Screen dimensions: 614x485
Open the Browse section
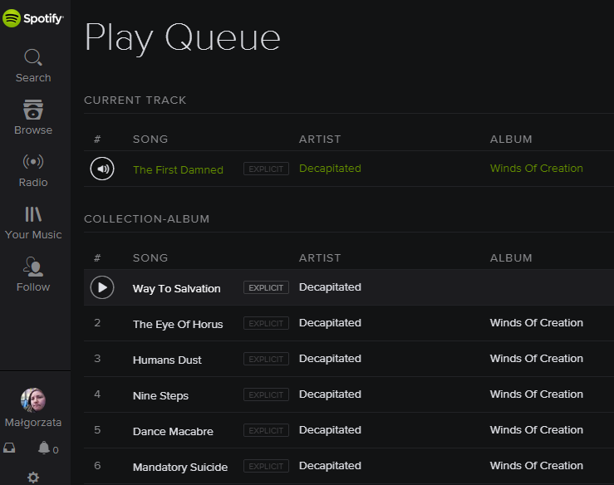click(33, 117)
